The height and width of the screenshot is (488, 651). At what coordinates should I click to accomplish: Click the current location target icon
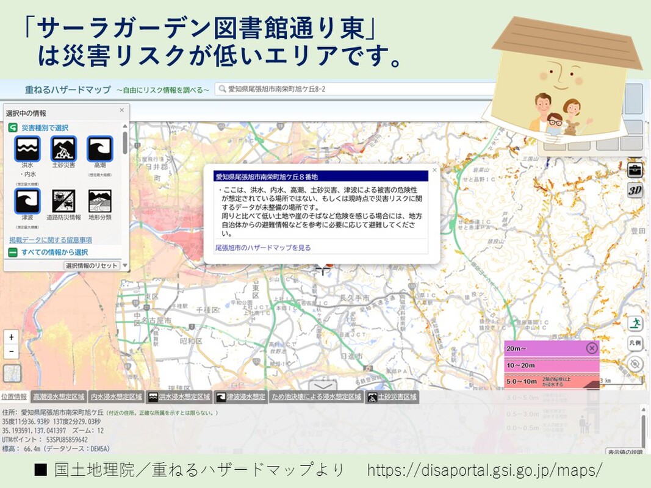click(x=635, y=364)
